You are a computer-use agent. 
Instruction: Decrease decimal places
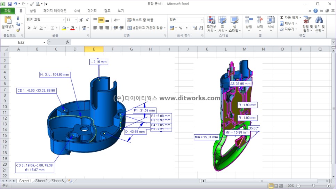click(x=201, y=28)
